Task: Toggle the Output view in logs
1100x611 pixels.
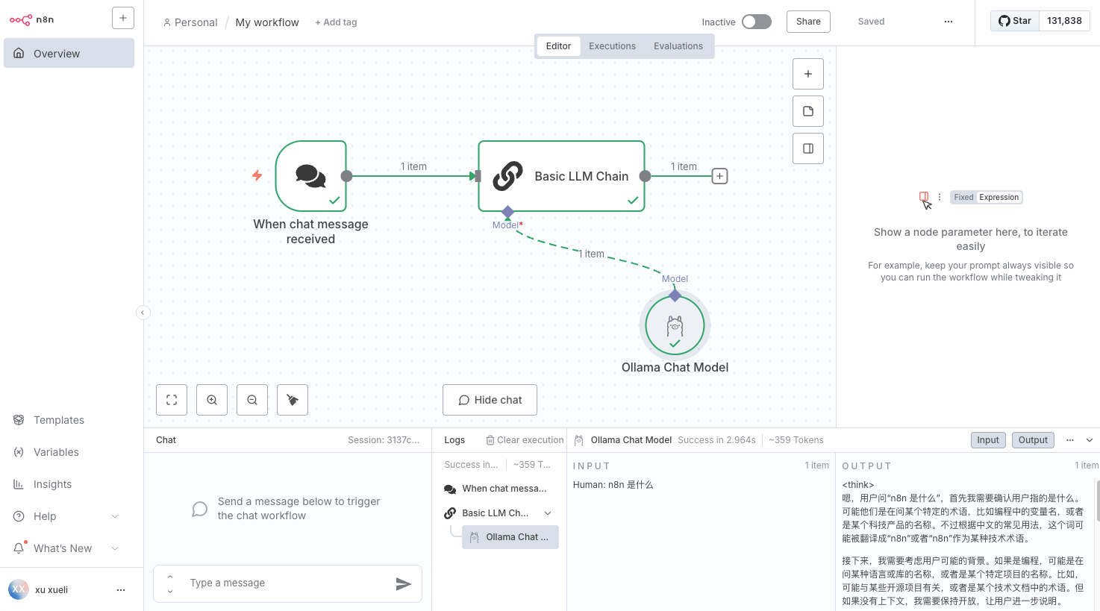Action: tap(1033, 440)
